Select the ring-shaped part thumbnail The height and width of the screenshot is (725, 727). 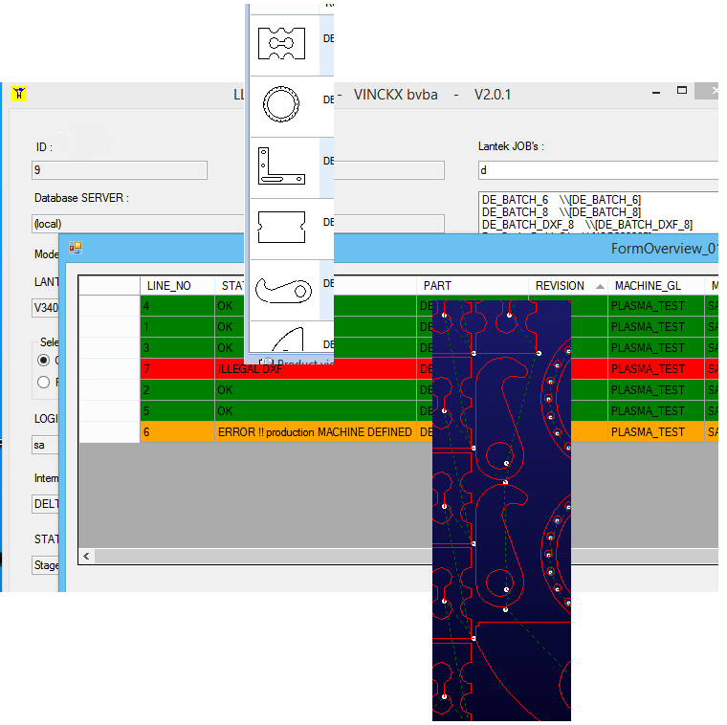281,101
